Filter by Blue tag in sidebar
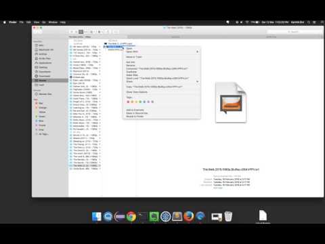 point(40,121)
